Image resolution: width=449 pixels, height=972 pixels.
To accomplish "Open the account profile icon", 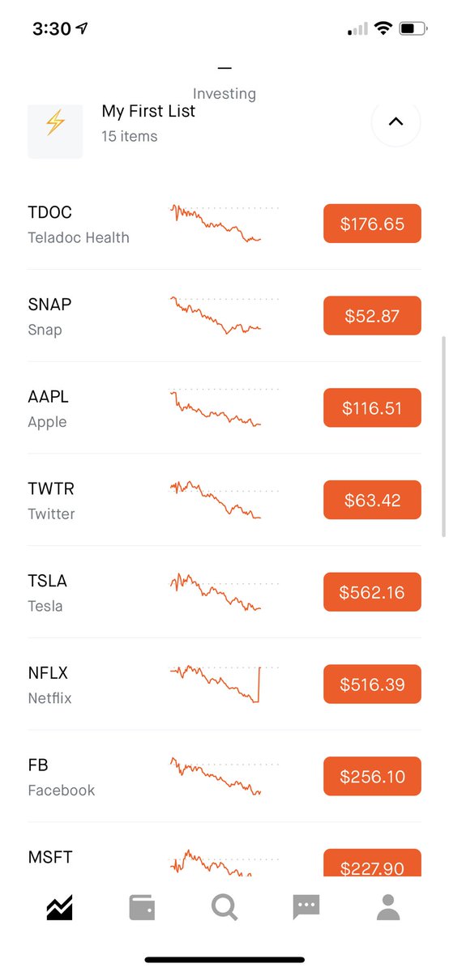I will (389, 907).
